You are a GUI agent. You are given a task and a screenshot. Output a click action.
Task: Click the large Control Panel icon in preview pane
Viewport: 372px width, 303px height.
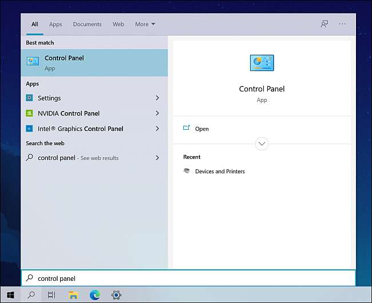click(x=262, y=63)
